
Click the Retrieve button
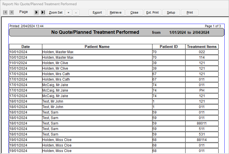[116, 12]
